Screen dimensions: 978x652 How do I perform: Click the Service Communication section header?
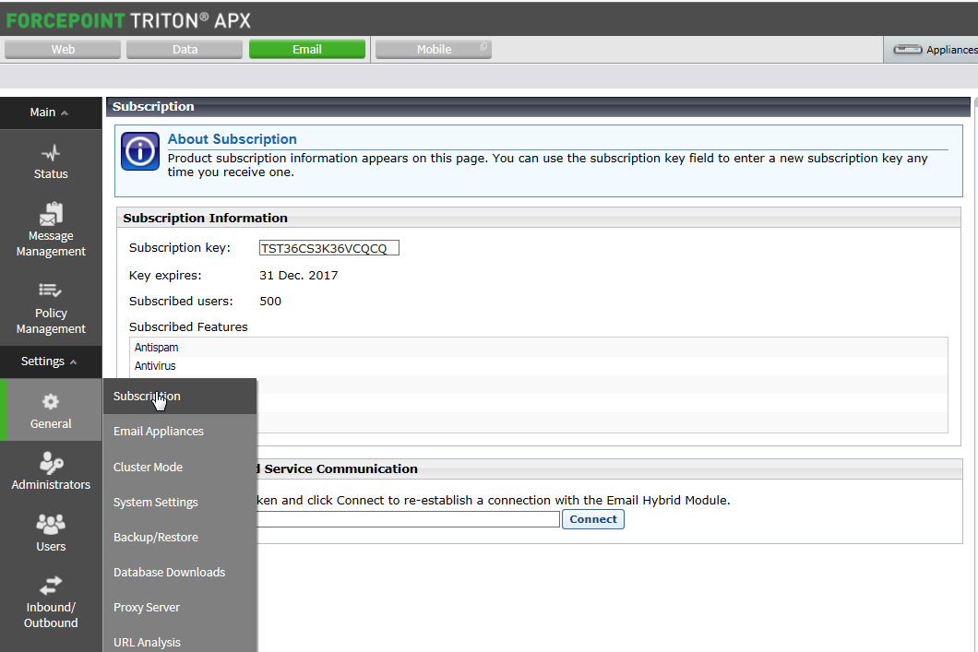point(609,468)
